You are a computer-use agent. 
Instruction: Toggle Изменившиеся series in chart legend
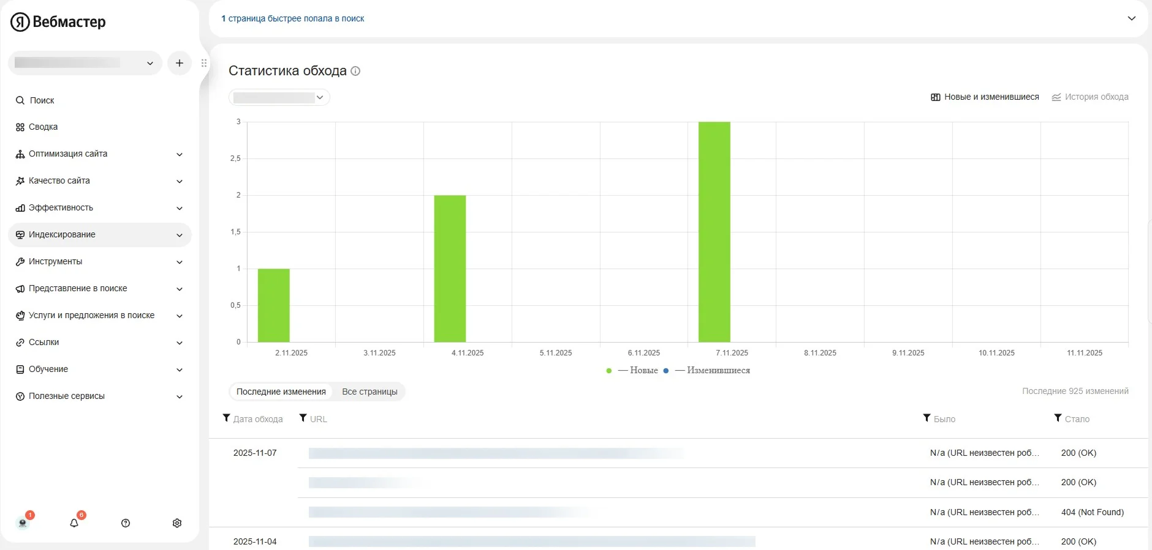(x=711, y=371)
